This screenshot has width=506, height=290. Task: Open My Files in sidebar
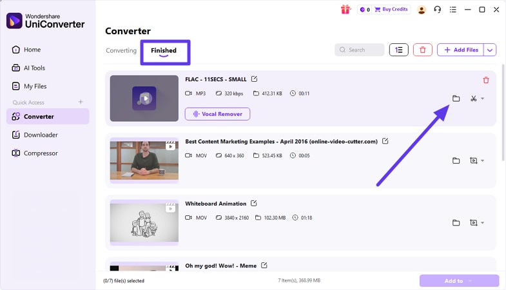click(48, 86)
